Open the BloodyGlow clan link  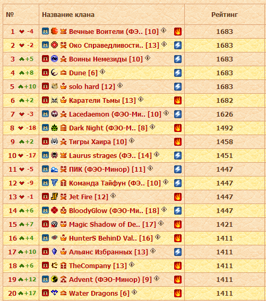114,210
